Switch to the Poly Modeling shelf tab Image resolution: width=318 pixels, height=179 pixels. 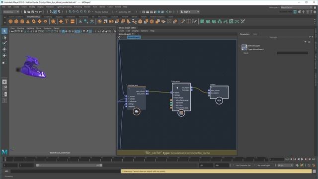pos(33,17)
